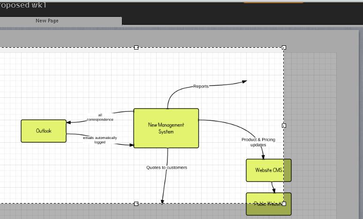Screen dimensions: 363x219
Task: Select the Public Website shape
Action: [x=268, y=204]
